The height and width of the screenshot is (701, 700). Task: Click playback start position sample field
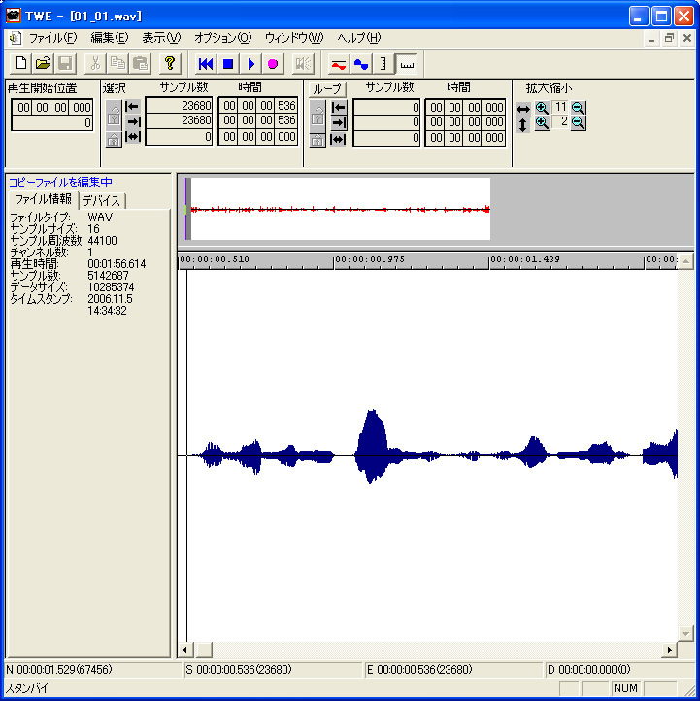[x=51, y=123]
